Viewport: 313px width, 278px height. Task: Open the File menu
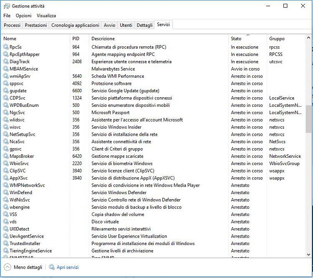point(7,15)
